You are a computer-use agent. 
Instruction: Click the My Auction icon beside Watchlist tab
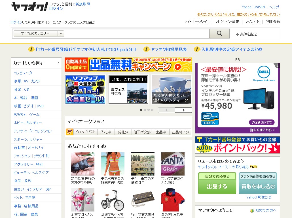[x=69, y=132]
